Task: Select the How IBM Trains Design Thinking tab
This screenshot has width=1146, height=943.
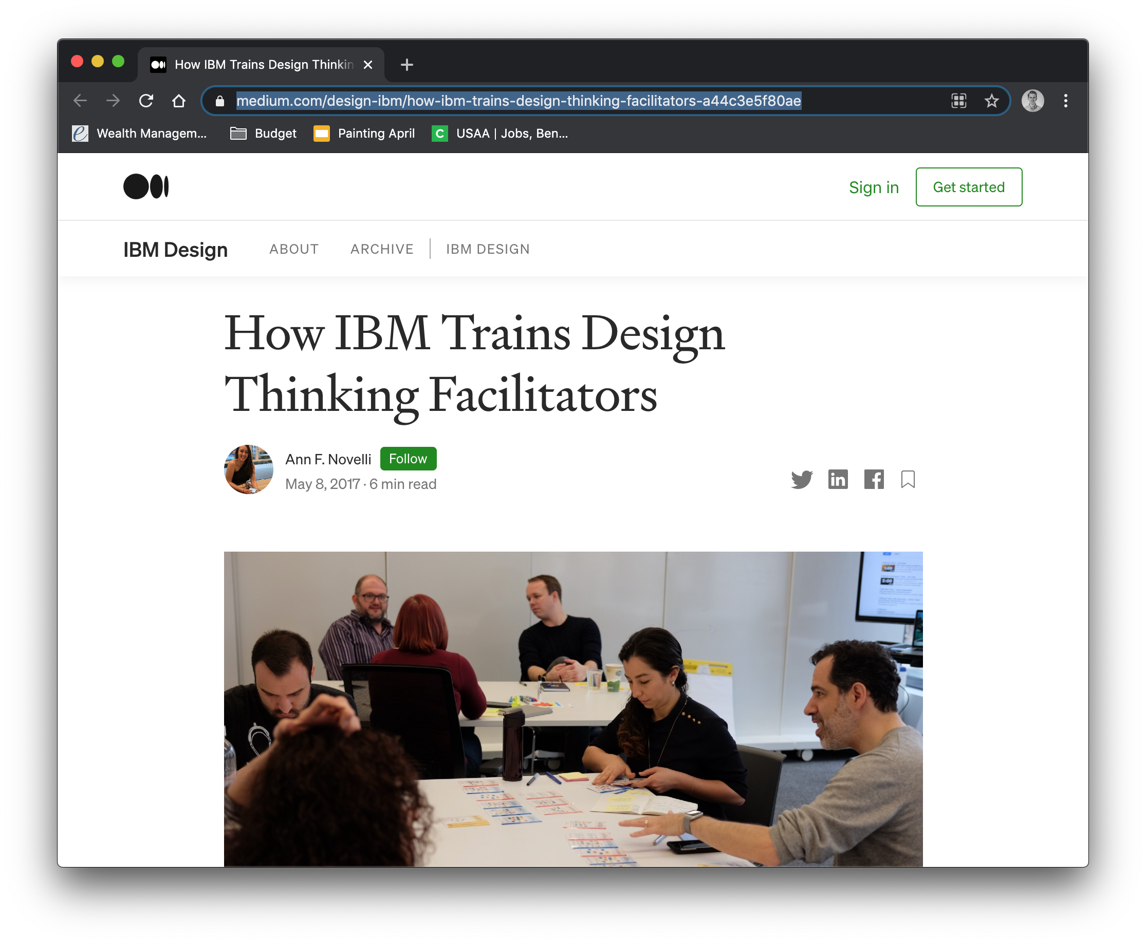Action: (x=261, y=65)
